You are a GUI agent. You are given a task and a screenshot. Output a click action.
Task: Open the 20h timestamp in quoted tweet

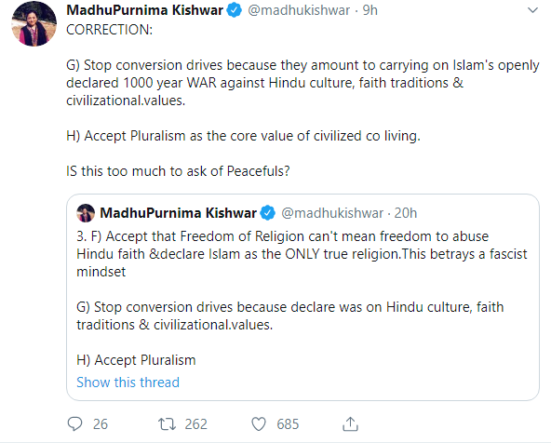click(x=406, y=213)
